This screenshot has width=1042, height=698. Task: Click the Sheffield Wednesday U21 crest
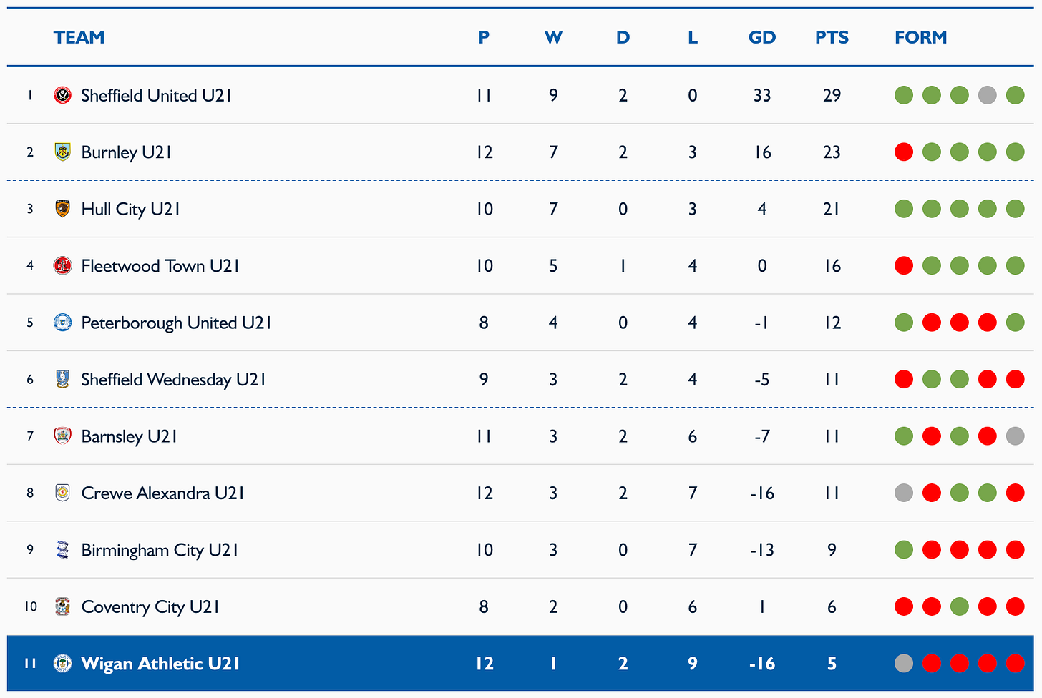click(63, 379)
